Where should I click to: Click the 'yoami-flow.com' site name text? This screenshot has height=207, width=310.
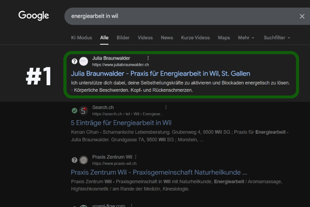pos(108,206)
